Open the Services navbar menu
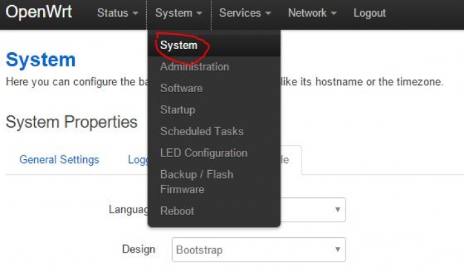 pyautogui.click(x=245, y=13)
